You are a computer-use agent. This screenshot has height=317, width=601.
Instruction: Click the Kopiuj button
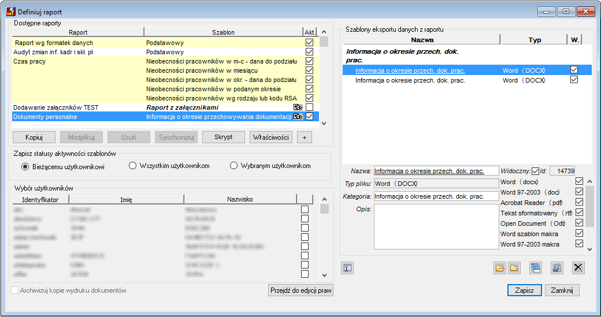click(34, 137)
